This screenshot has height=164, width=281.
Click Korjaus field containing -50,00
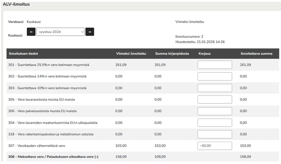pos(215,145)
